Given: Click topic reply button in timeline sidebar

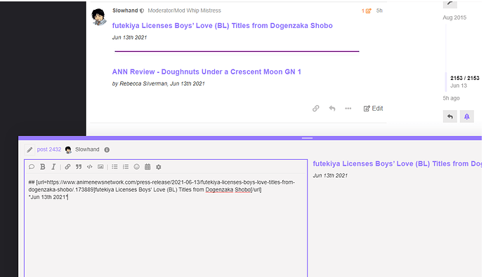Looking at the screenshot, I should click(450, 116).
